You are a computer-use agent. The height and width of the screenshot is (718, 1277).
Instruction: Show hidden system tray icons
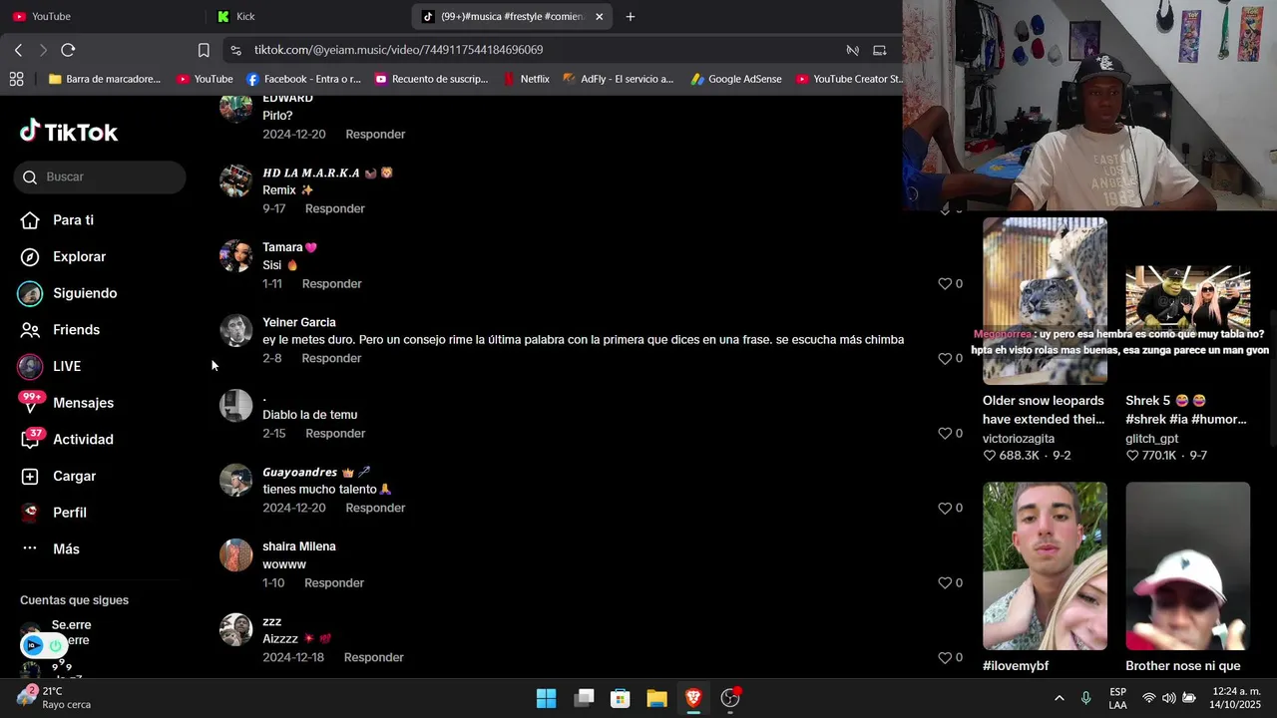(1059, 698)
